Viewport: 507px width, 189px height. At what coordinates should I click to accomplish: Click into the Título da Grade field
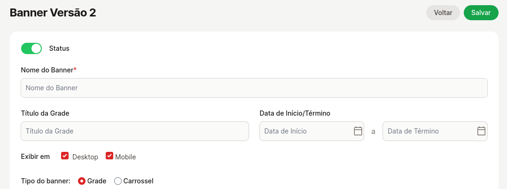coord(134,131)
